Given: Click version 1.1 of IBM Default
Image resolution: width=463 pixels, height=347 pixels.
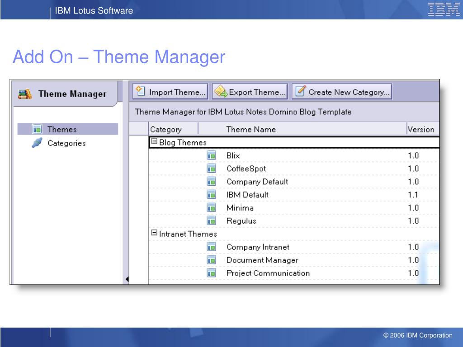Looking at the screenshot, I should [413, 195].
